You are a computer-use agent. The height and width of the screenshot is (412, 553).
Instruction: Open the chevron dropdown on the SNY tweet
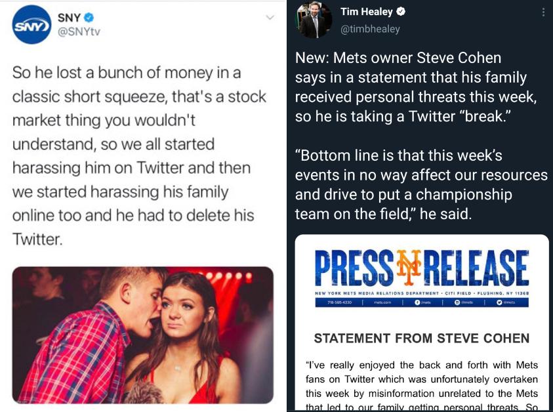[269, 16]
